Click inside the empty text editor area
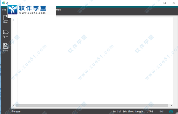Screen dimensions: 178x114 pos(95,61)
